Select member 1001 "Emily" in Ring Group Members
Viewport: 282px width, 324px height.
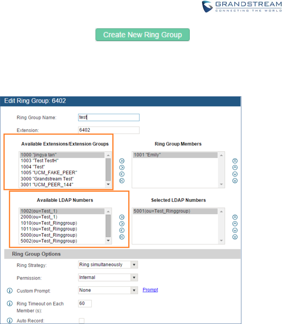175,155
